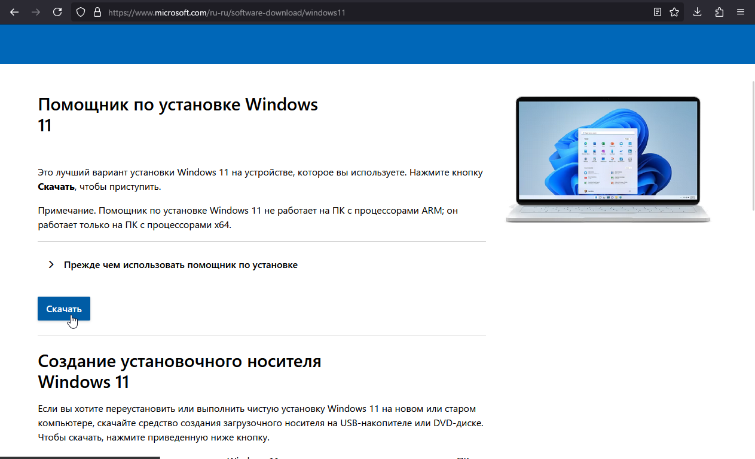View site security via the padlock icon

(97, 11)
